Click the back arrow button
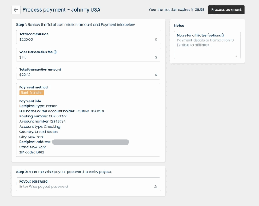 coord(16,9)
